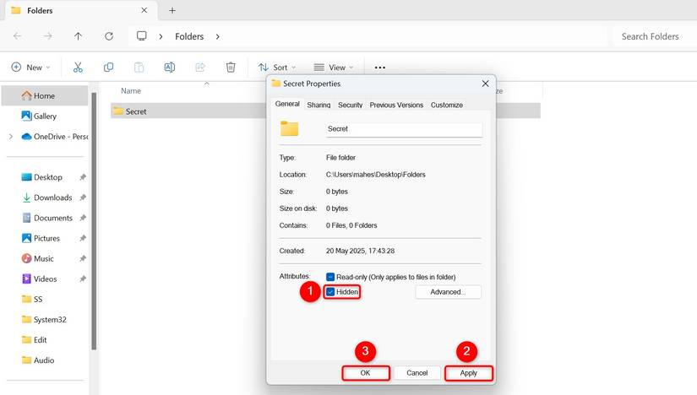Click the Copy icon in toolbar

point(108,68)
